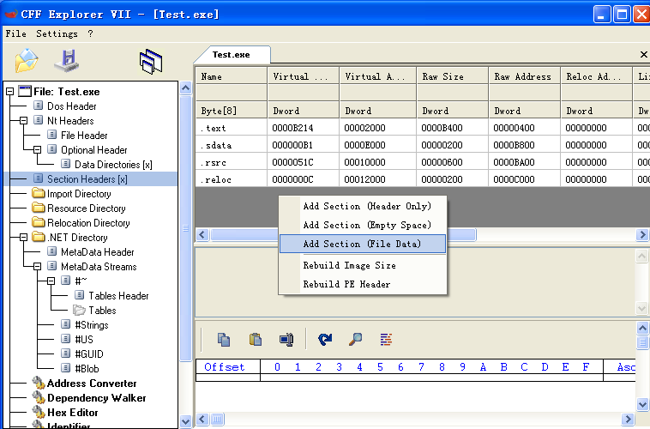This screenshot has height=429, width=650.
Task: Click the .rsrc section name cell
Action: pyautogui.click(x=232, y=162)
